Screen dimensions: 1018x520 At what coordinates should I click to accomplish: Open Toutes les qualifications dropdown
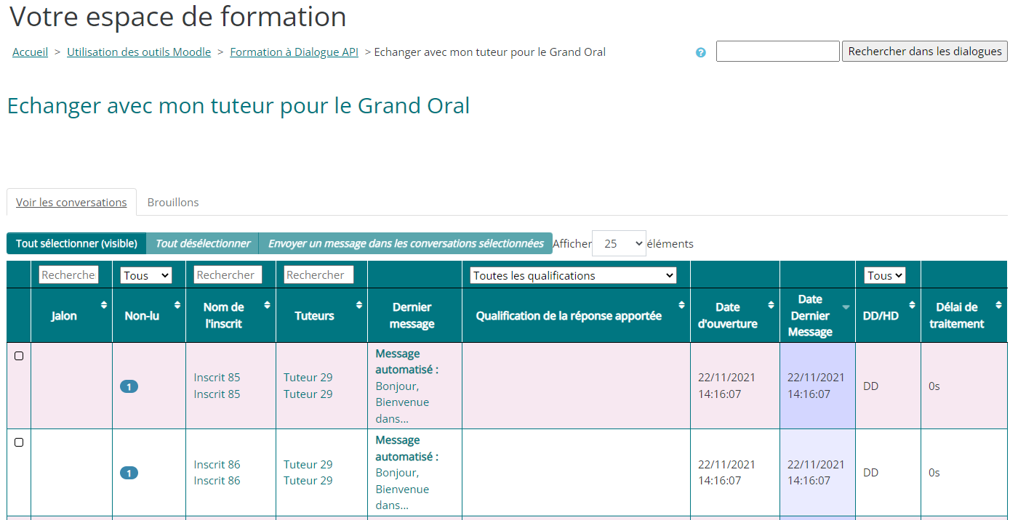click(x=573, y=275)
